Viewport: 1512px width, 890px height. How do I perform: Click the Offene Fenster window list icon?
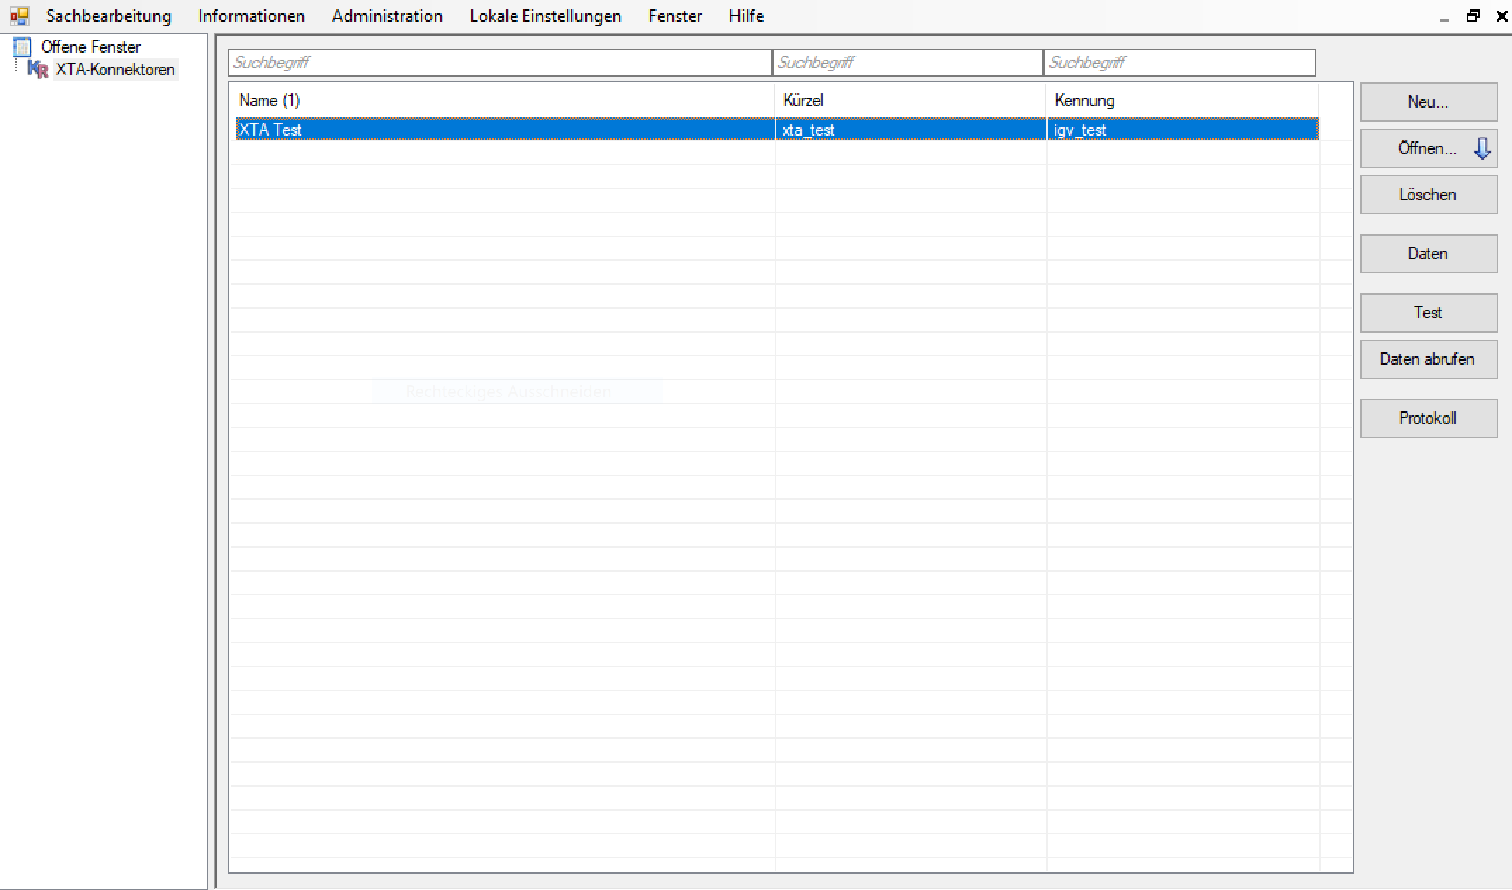click(22, 47)
